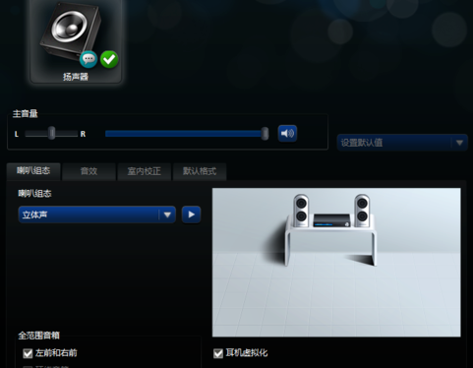Go to the 默认格式 tab
Screen dimensions: 473x368
pyautogui.click(x=200, y=171)
